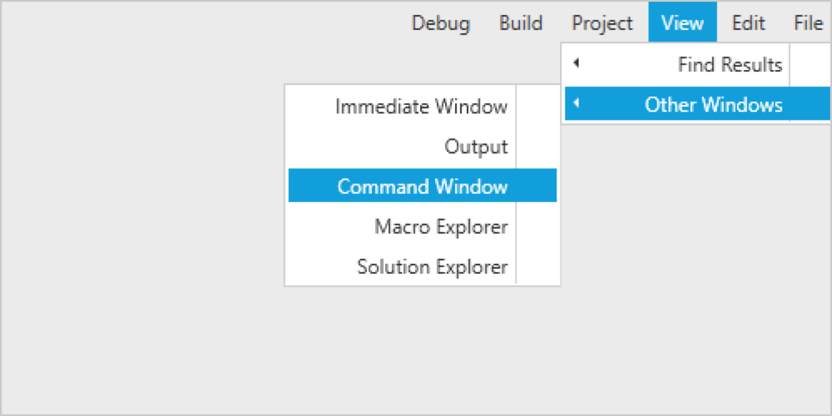The width and height of the screenshot is (832, 416).
Task: Open the Debug menu
Action: (440, 23)
